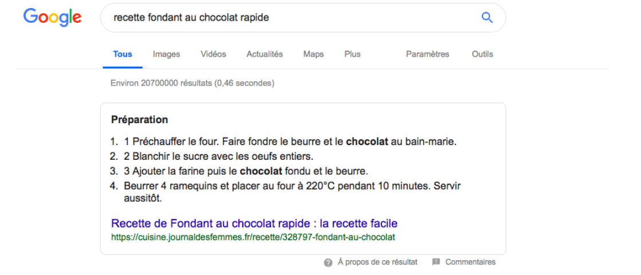Image resolution: width=641 pixels, height=275 pixels.
Task: Select the Tous tab
Action: [x=123, y=54]
